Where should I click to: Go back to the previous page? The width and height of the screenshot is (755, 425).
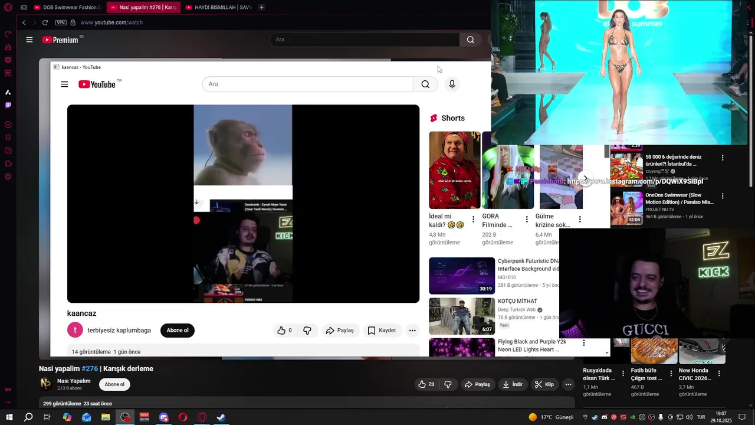[x=24, y=22]
